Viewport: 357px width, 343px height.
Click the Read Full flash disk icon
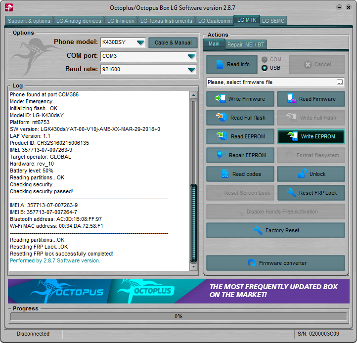222,117
